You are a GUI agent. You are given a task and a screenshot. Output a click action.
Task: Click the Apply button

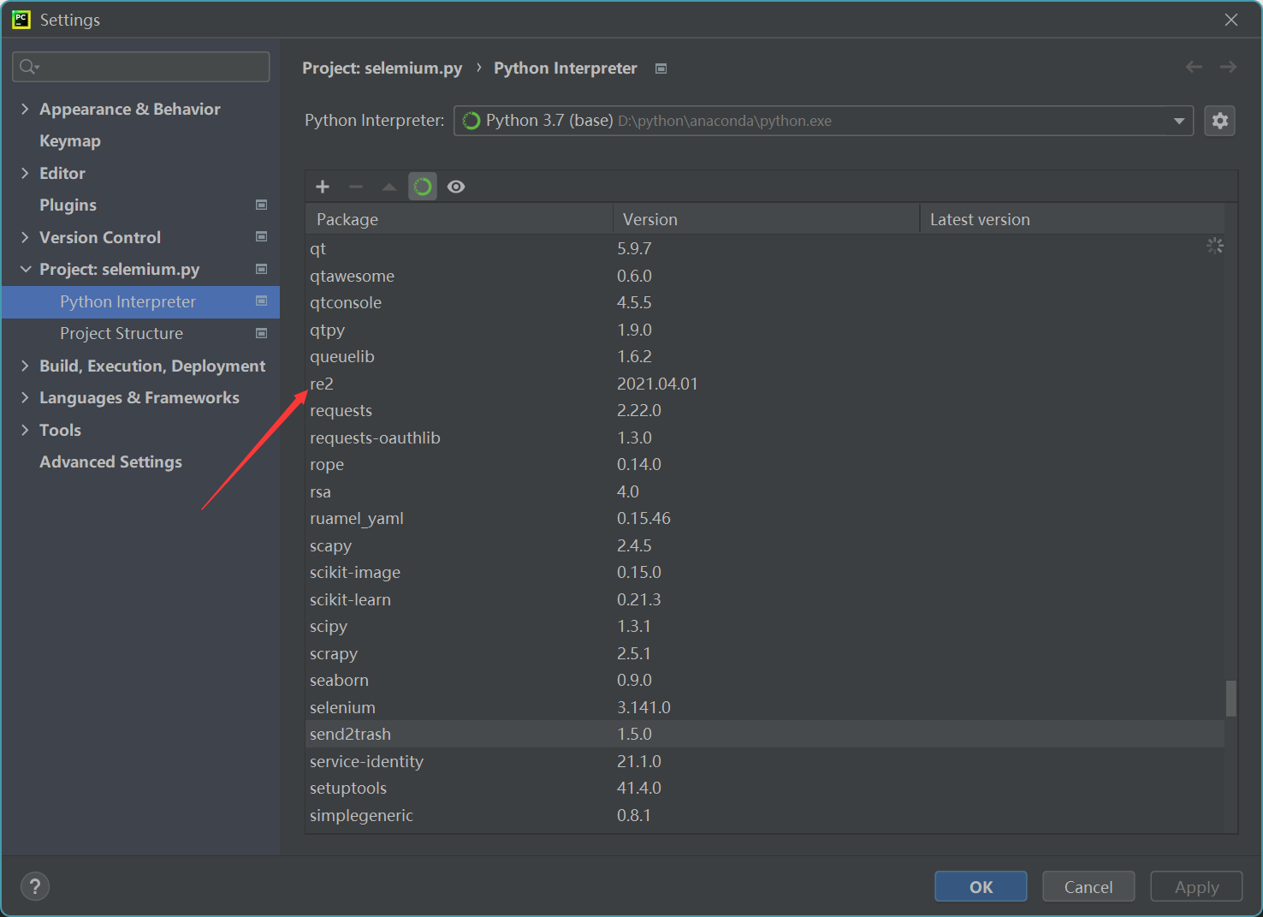pos(1196,886)
